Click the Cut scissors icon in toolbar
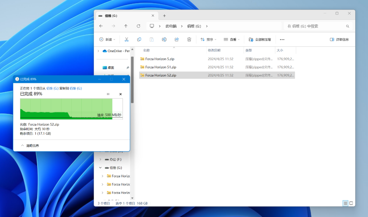 tap(126, 39)
